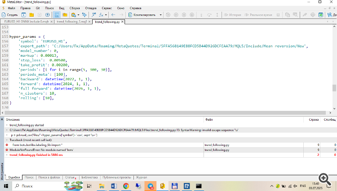Close the Toolbox panel with X
Viewport: 337px width, 191px height.
tap(2, 119)
